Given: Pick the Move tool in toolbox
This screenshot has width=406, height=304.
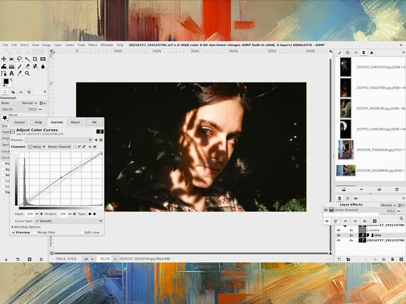Looking at the screenshot, I should [4, 59].
